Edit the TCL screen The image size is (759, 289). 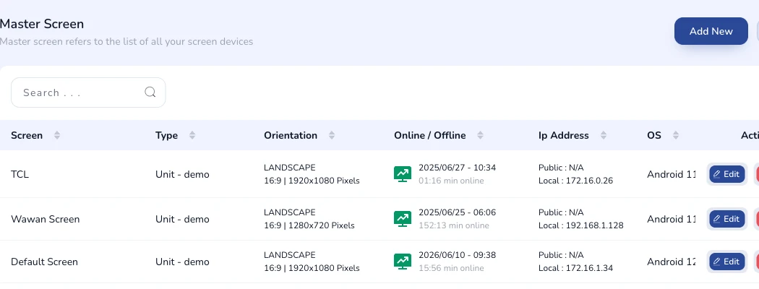click(727, 174)
